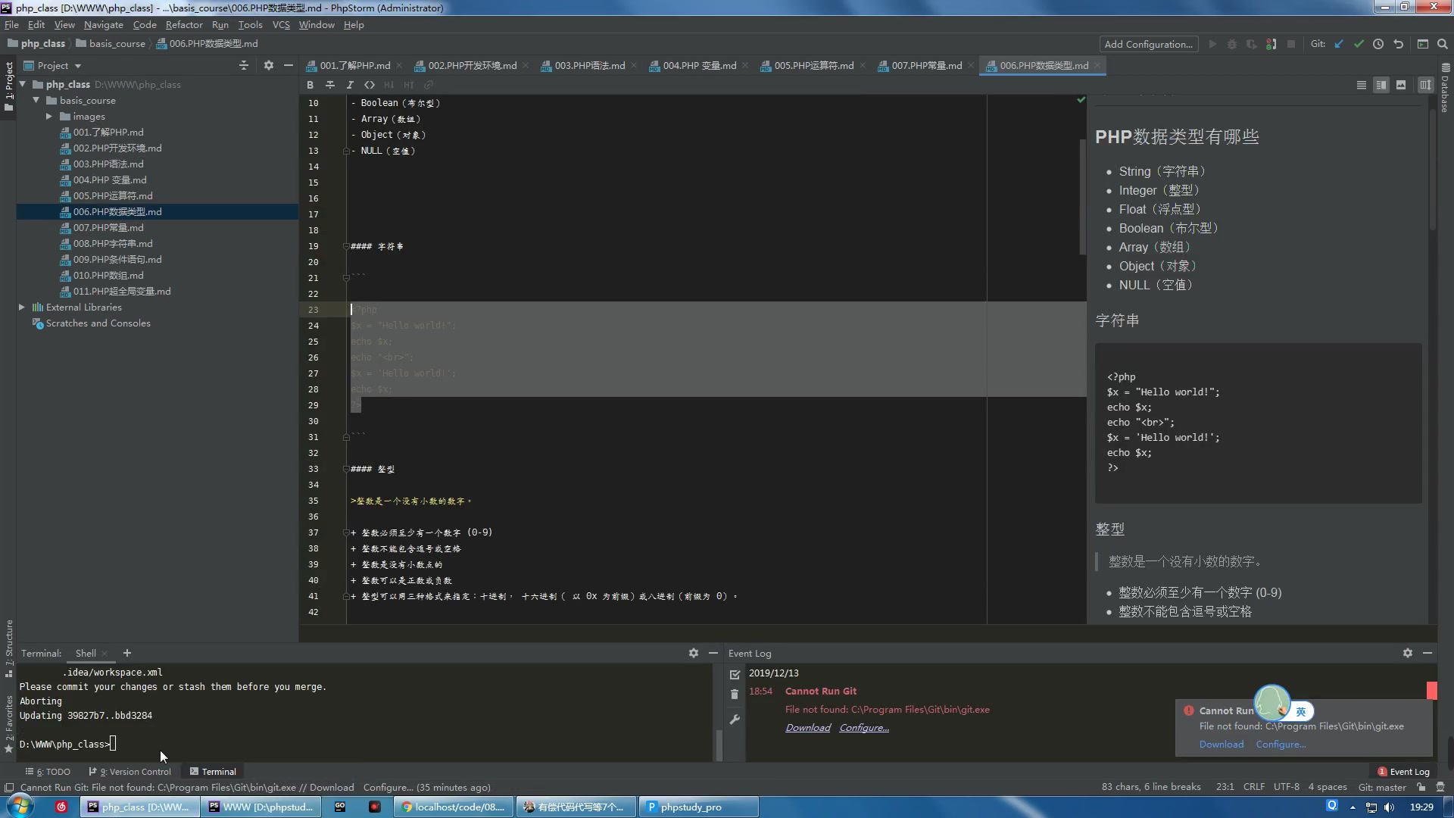
Task: Toggle bold formatting in markdown toolbar
Action: (310, 85)
